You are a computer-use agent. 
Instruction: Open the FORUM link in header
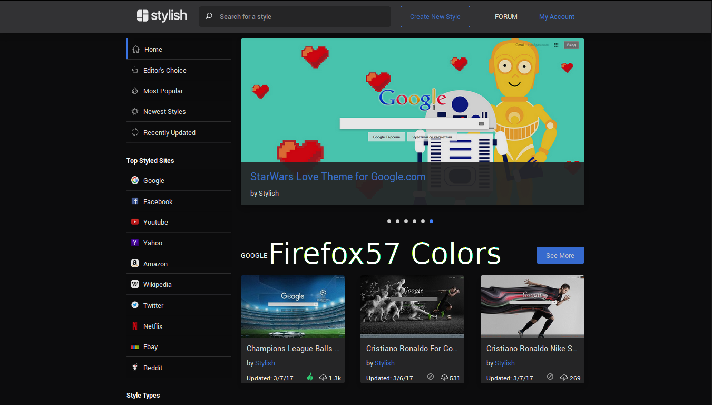click(x=506, y=16)
